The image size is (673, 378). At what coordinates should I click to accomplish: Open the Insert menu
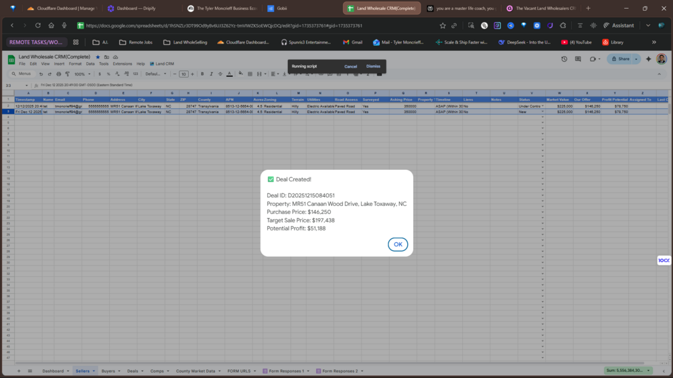[x=59, y=64]
